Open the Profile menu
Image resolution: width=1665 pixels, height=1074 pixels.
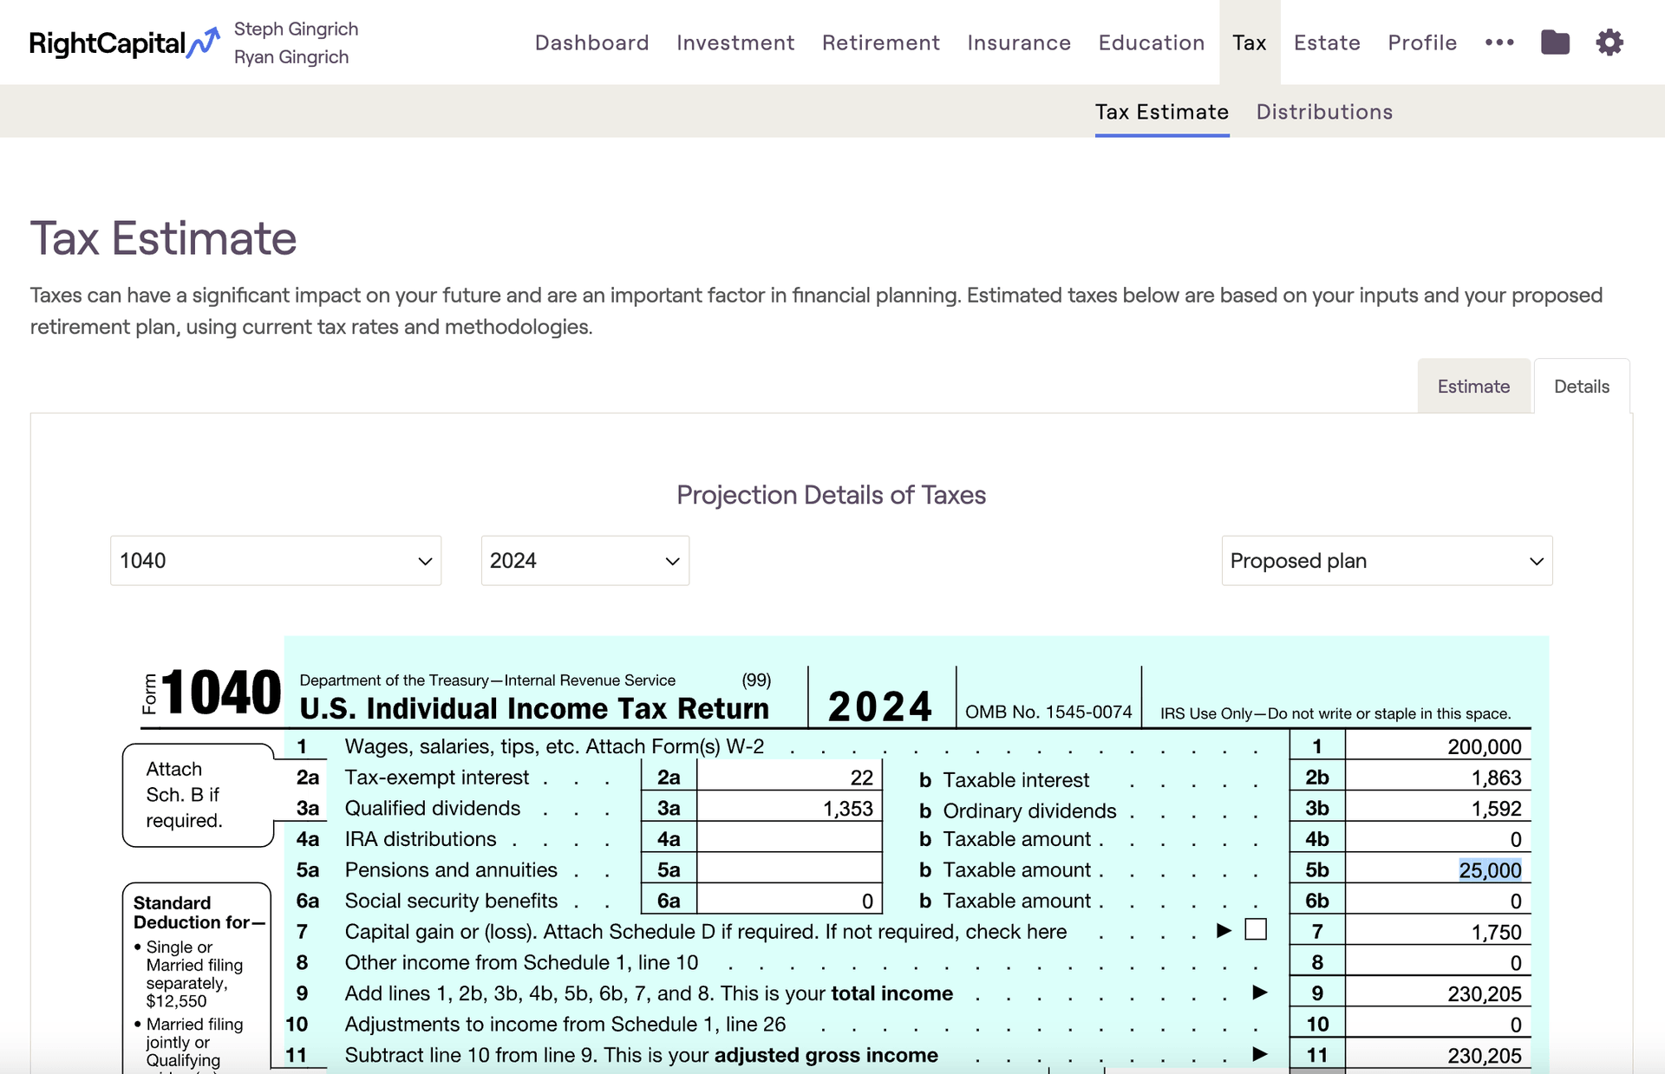point(1422,42)
